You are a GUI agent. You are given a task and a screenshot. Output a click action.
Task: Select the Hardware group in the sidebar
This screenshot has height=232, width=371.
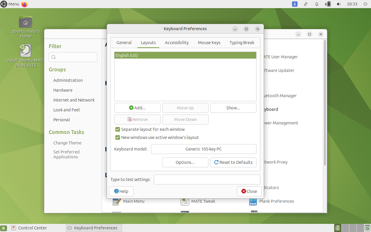tap(63, 90)
